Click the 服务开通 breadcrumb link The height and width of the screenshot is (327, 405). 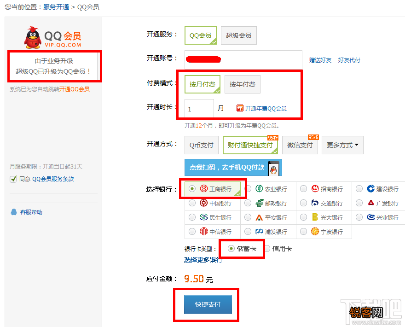pos(56,7)
